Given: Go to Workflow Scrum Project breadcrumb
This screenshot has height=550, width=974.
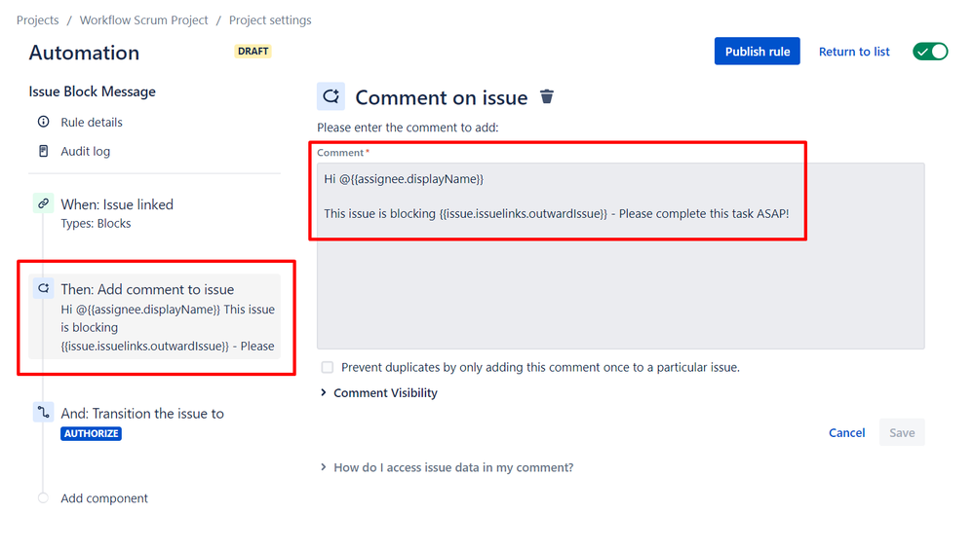Looking at the screenshot, I should pos(143,19).
